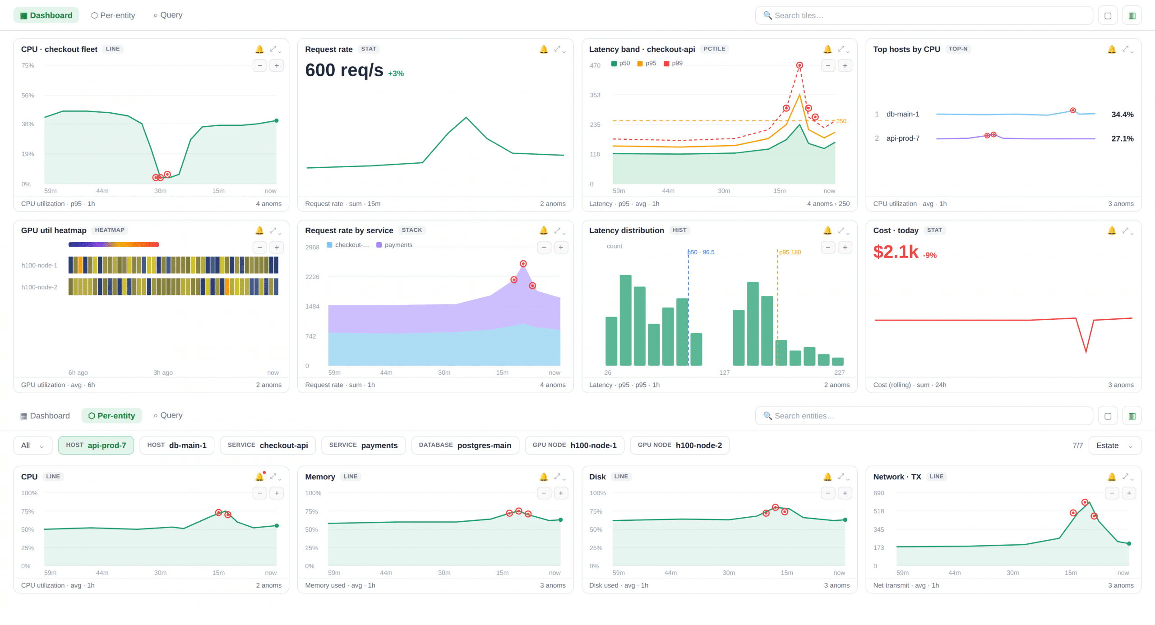Zoom in on Network TX chart

pos(1129,493)
